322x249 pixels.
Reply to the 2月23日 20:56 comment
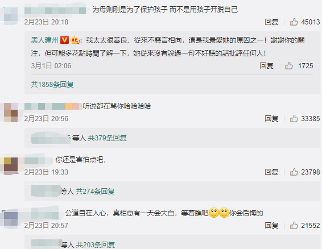tap(271, 118)
